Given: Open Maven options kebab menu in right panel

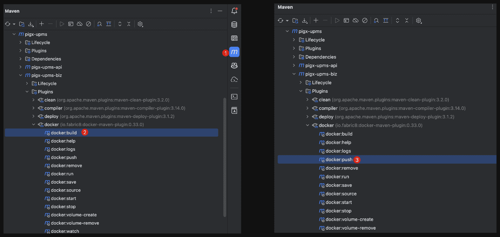Looking at the screenshot, I should tap(493, 7).
